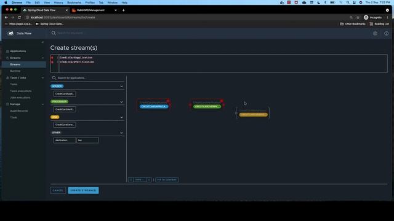Open Runtime in sidebar
This screenshot has height=221, width=394.
pos(15,71)
